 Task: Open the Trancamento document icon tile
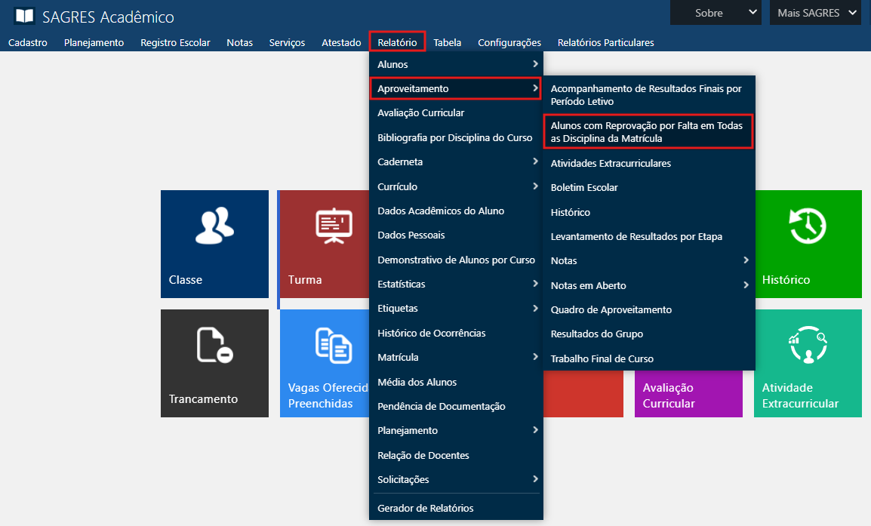(214, 363)
